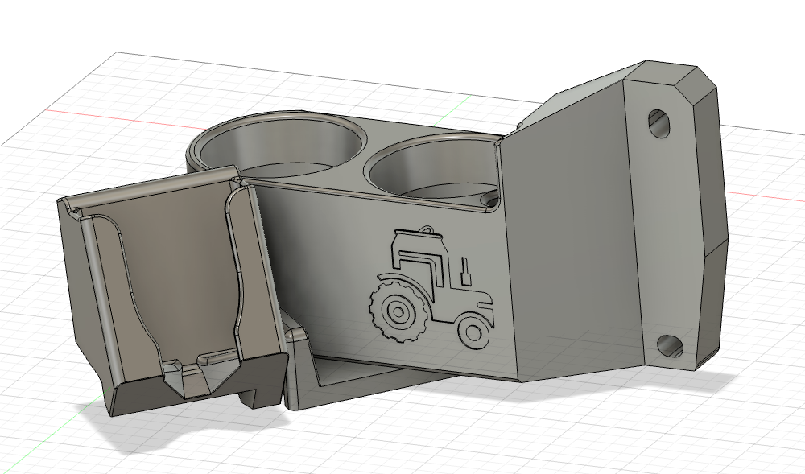Select the upper mounting hole on bracket

point(659,122)
